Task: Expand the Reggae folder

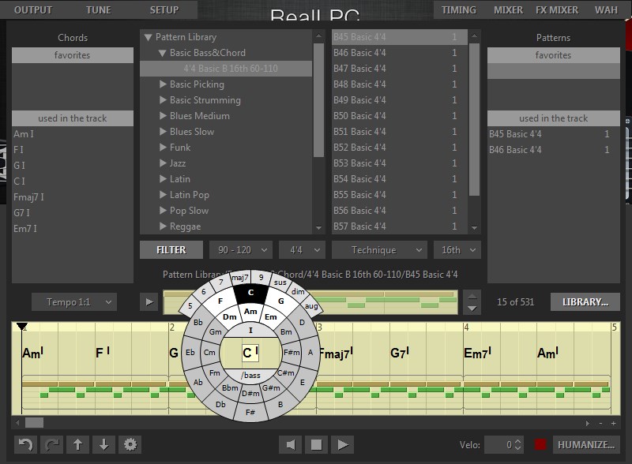Action: 163,226
